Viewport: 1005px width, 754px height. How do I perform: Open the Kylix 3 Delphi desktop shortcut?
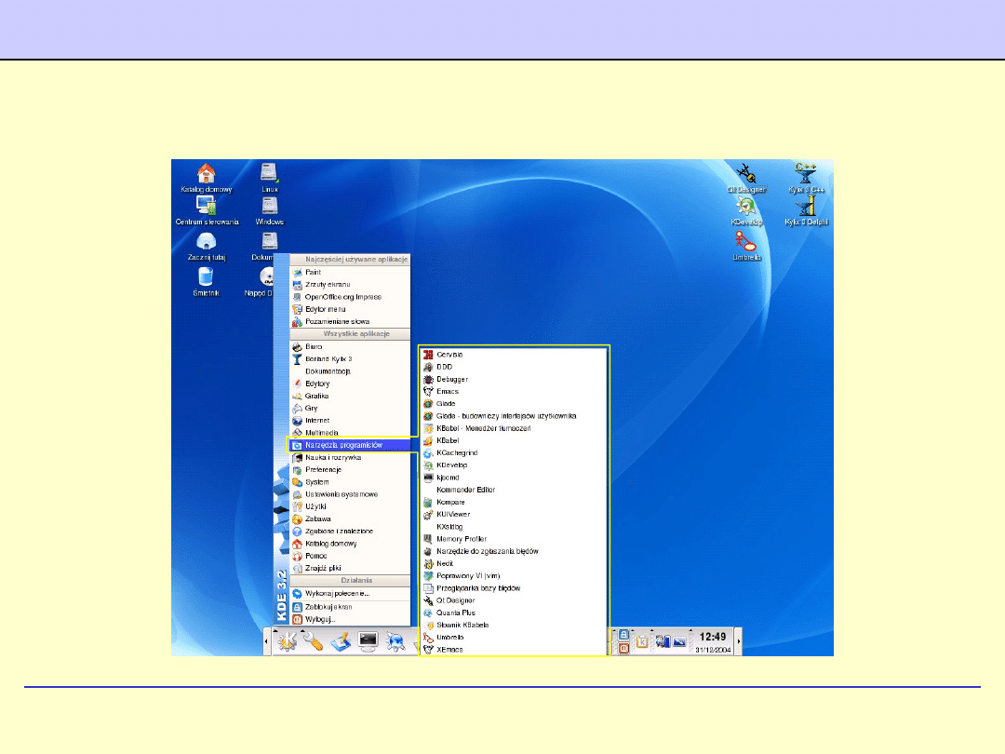pyautogui.click(x=806, y=208)
